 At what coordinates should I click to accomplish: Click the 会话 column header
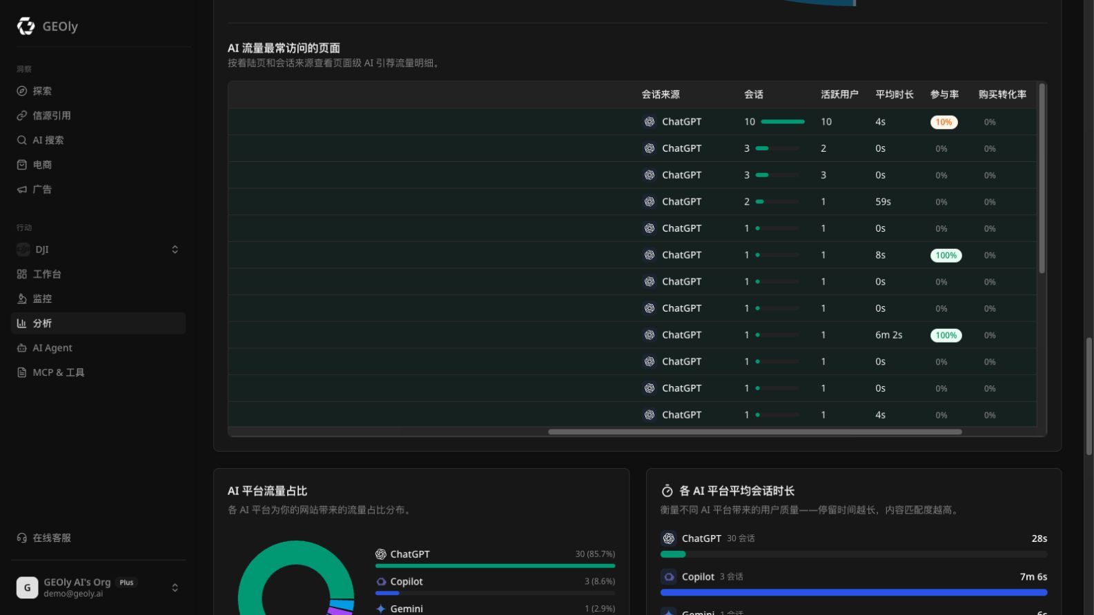click(x=754, y=94)
